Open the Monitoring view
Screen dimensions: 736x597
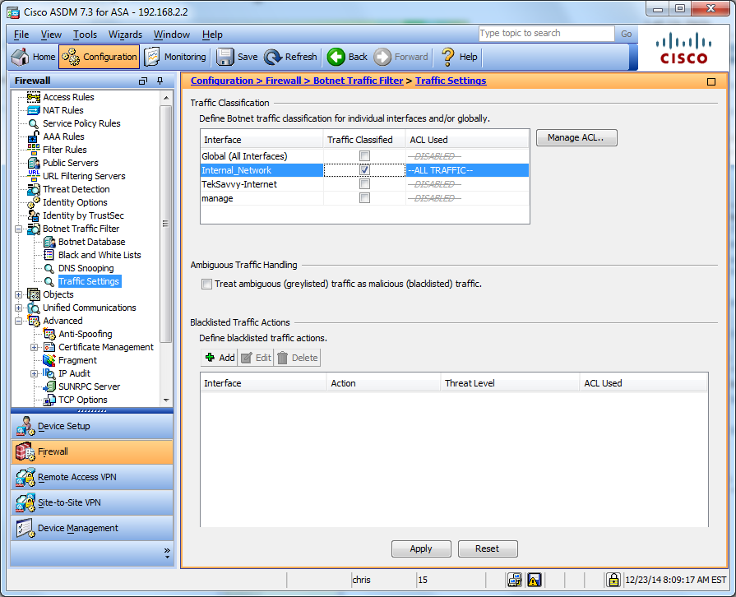(175, 57)
